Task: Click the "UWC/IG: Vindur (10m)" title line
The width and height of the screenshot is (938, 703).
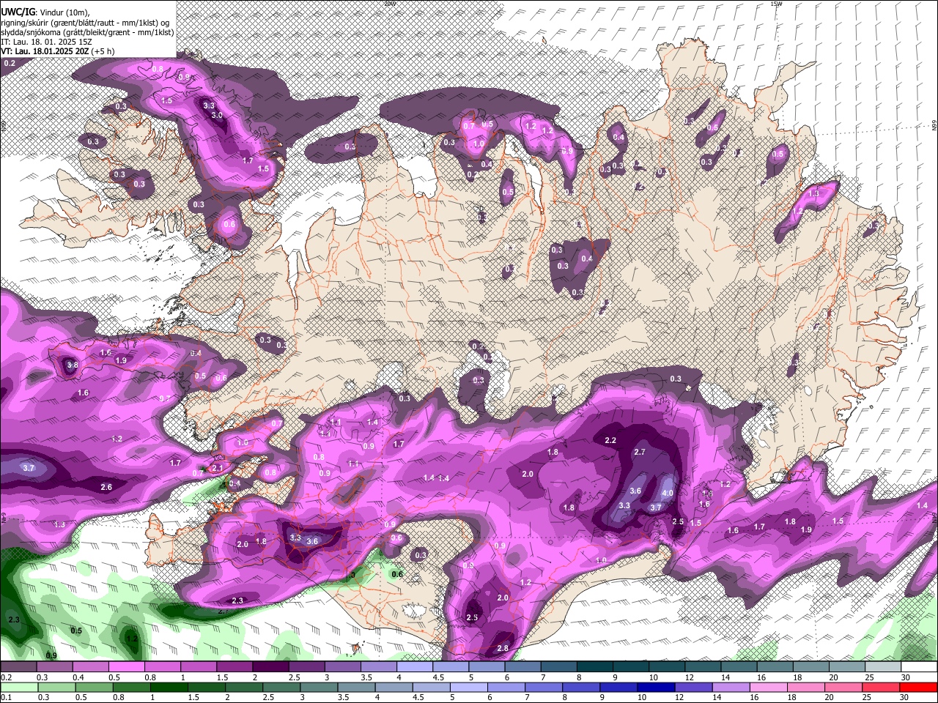Action: coord(46,12)
